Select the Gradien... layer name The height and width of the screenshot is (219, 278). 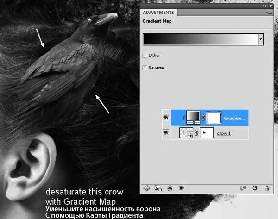tap(234, 118)
